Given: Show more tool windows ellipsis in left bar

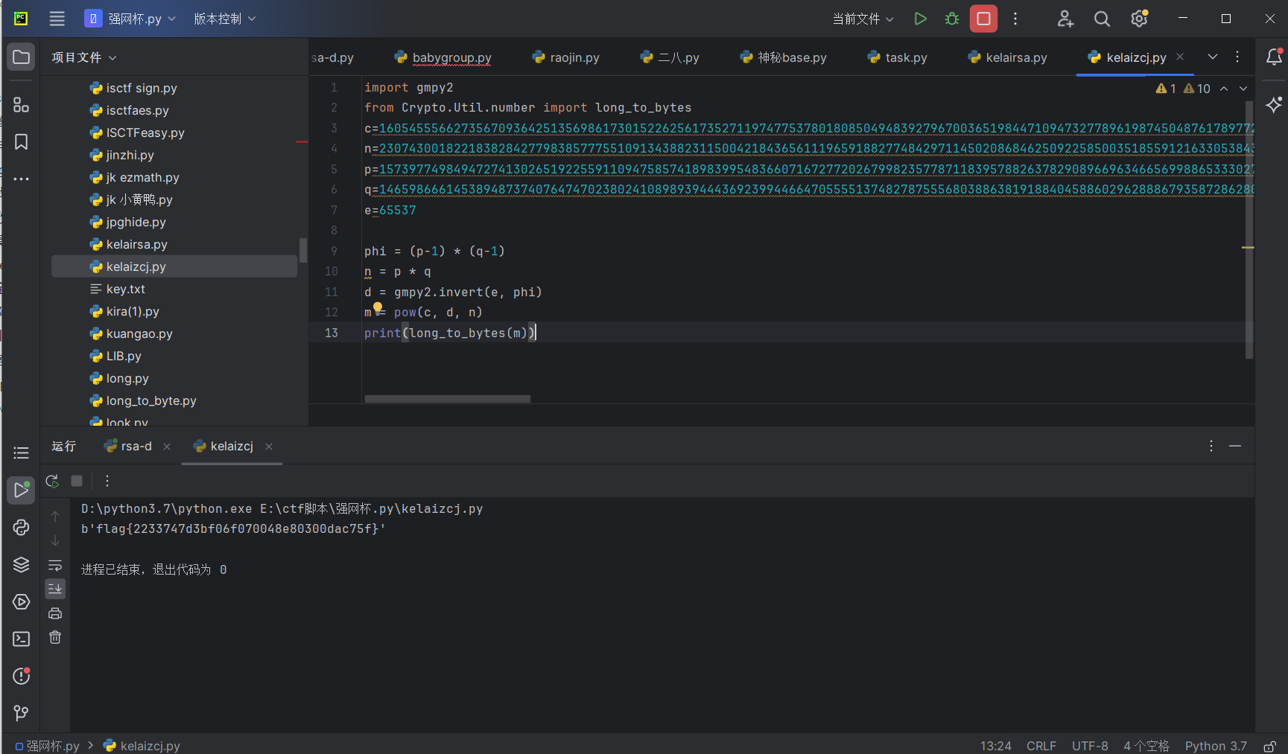Looking at the screenshot, I should pos(21,179).
